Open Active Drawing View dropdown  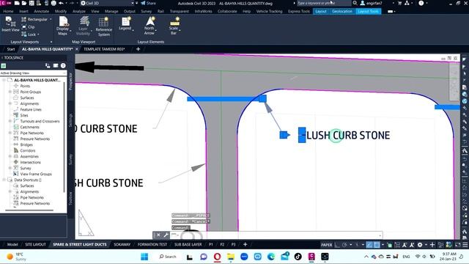pos(33,73)
